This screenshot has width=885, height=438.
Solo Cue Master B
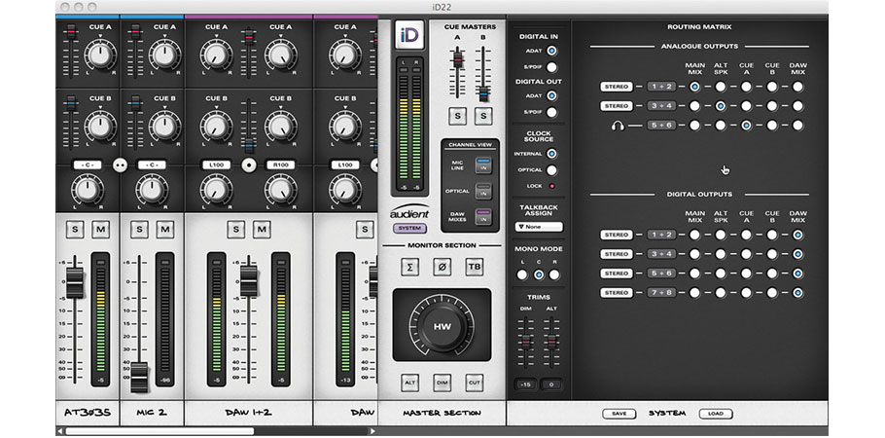[x=483, y=116]
